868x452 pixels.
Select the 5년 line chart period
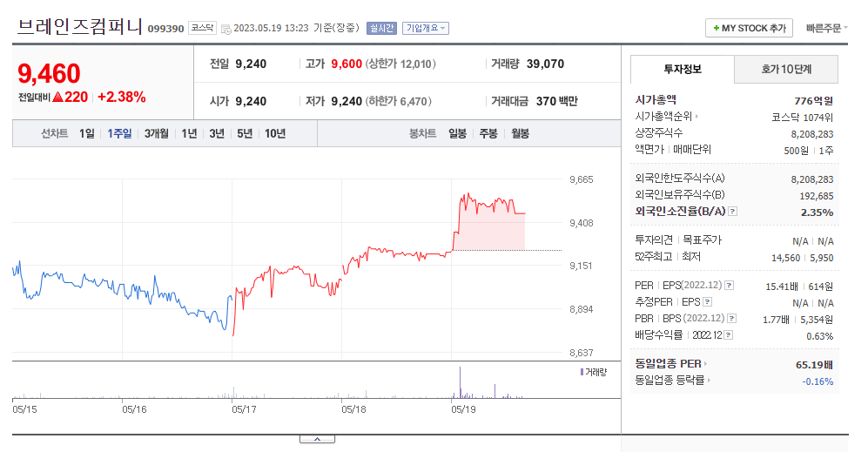point(245,133)
